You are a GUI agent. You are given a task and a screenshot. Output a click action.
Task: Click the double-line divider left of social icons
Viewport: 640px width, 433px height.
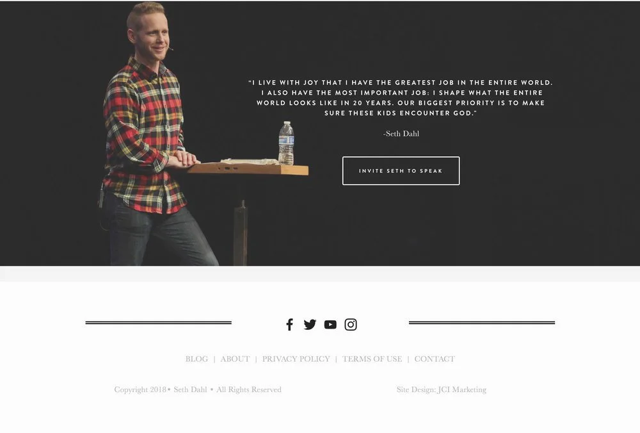[158, 323]
